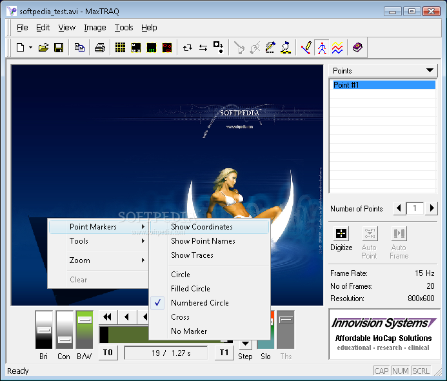
Task: Save using the floppy disk icon
Action: point(58,48)
